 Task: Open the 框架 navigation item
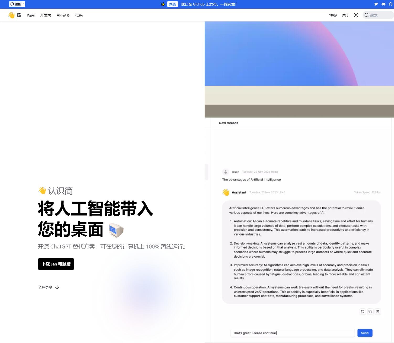pos(79,15)
